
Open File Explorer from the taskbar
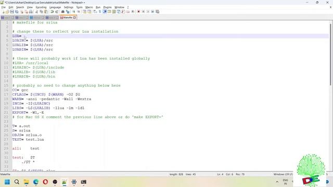(x=27, y=182)
